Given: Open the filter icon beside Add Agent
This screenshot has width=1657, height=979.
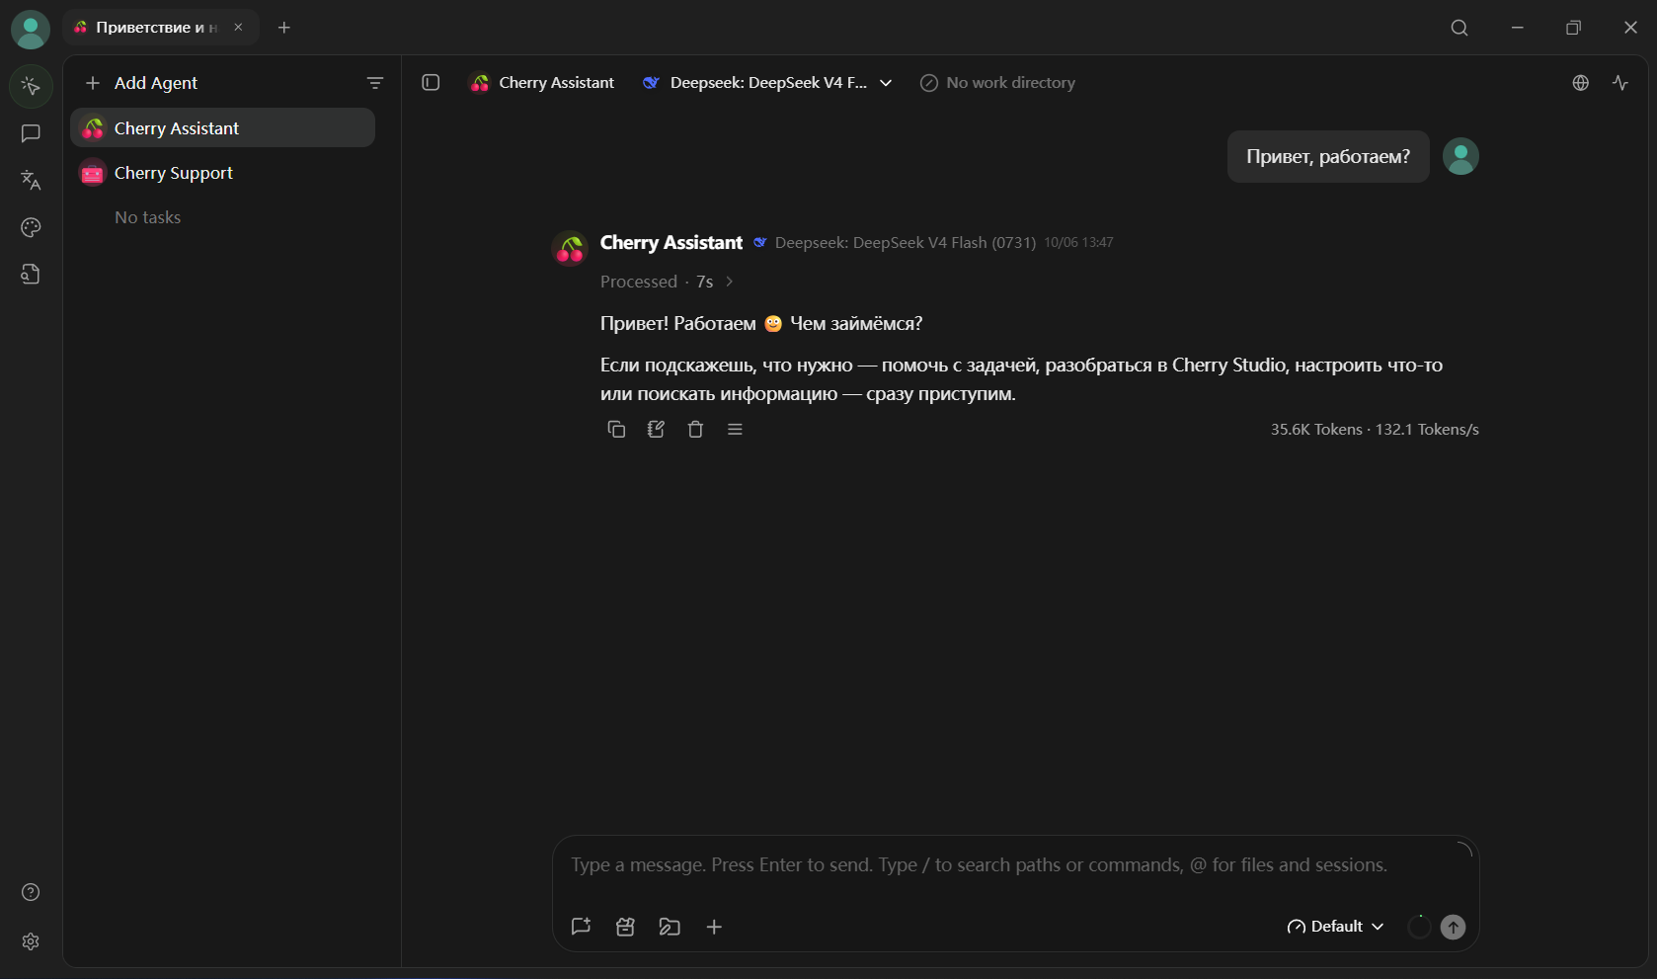Looking at the screenshot, I should pos(375,83).
